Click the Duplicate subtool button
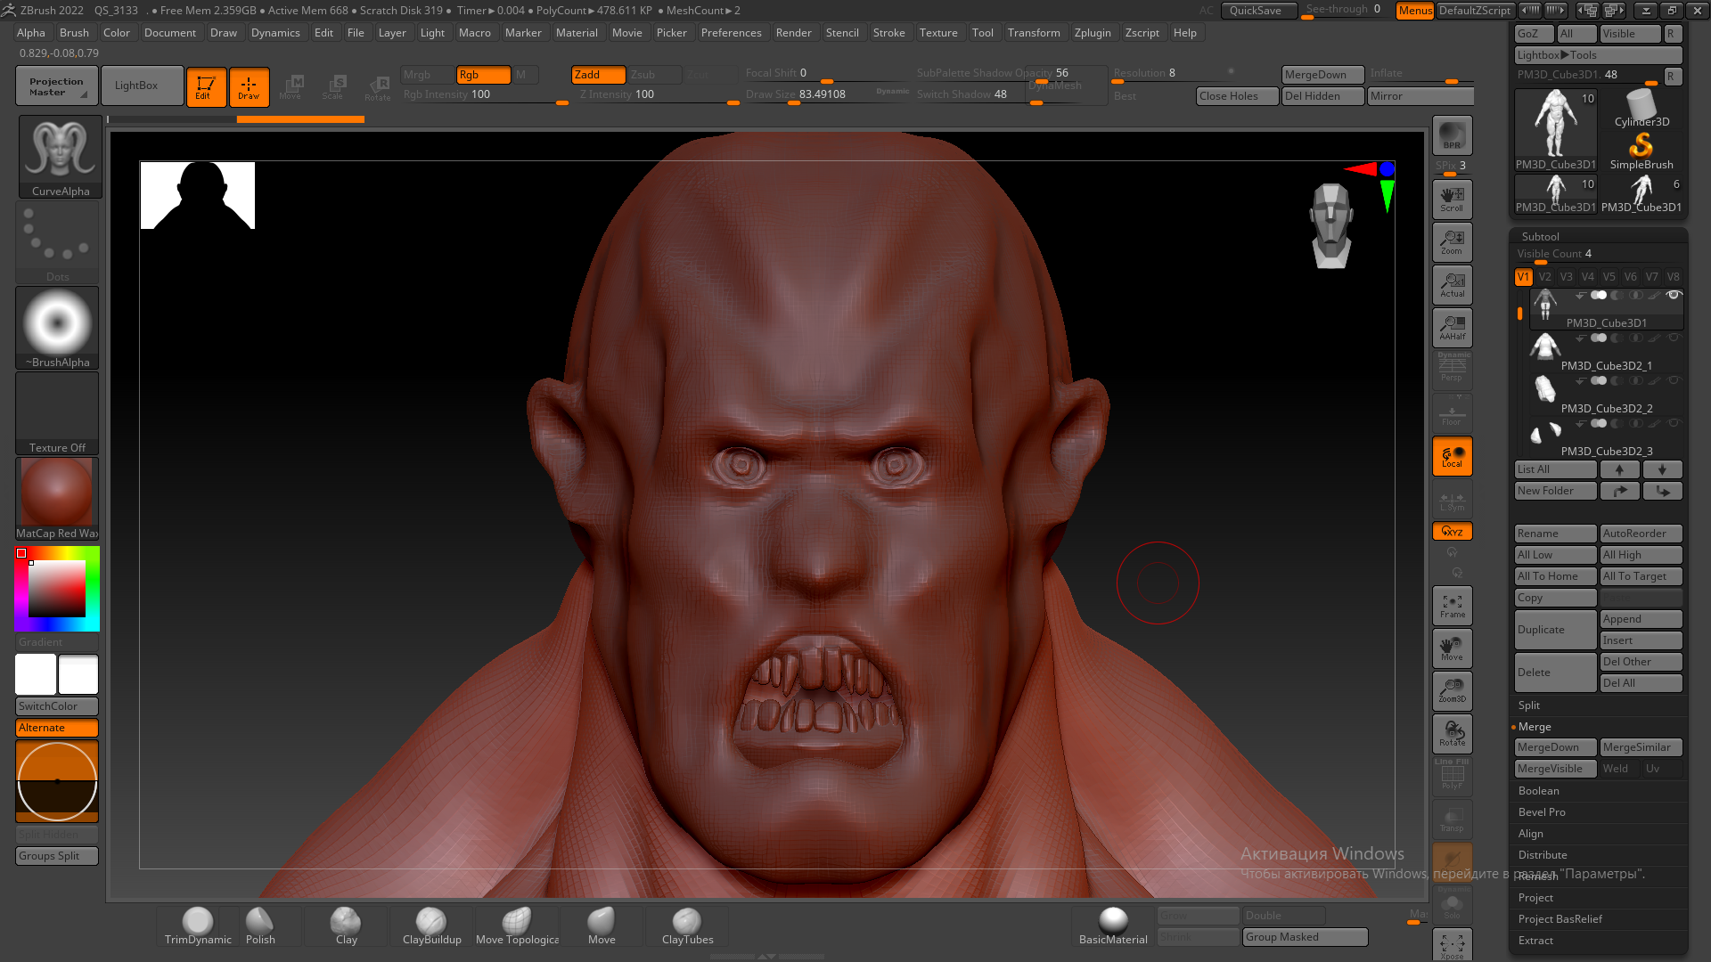This screenshot has width=1711, height=962. point(1554,630)
